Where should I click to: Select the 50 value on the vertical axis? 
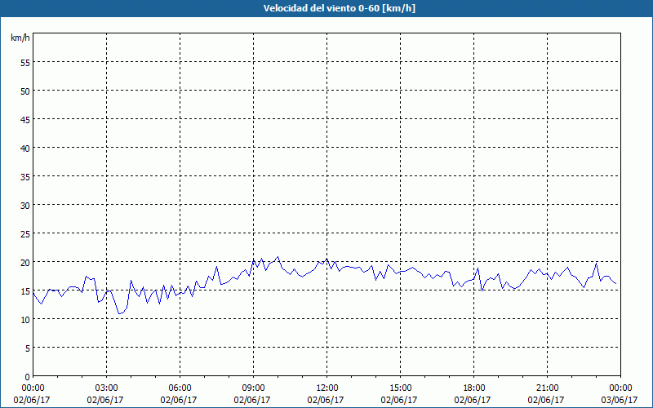(25, 91)
